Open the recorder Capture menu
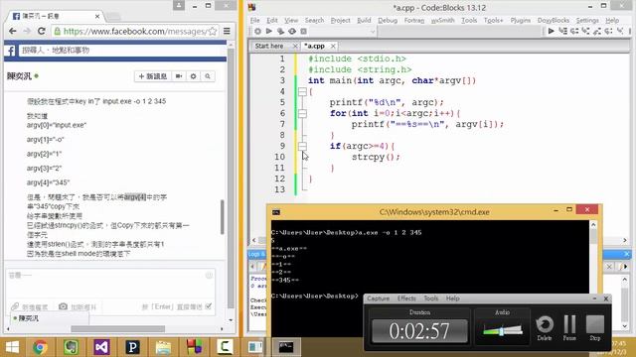The image size is (636, 357). pyautogui.click(x=378, y=298)
